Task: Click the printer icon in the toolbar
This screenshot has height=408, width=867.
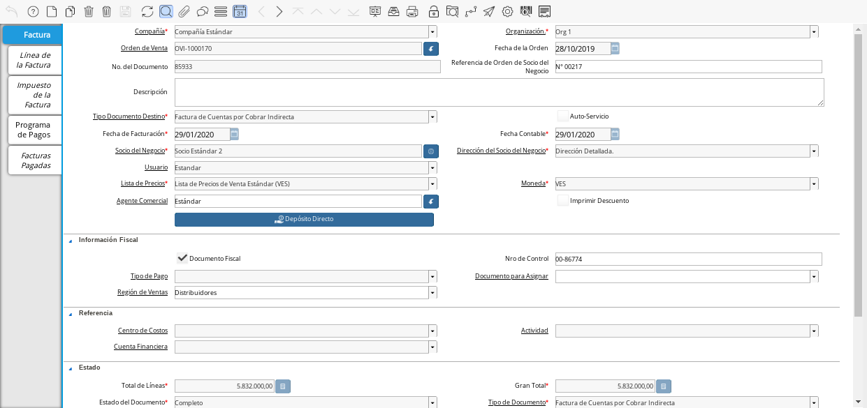Action: tap(412, 11)
